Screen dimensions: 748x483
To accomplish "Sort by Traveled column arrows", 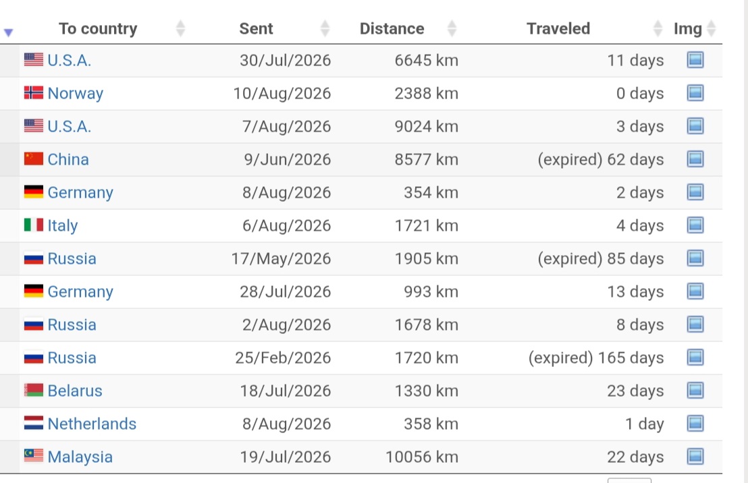I will pyautogui.click(x=658, y=28).
